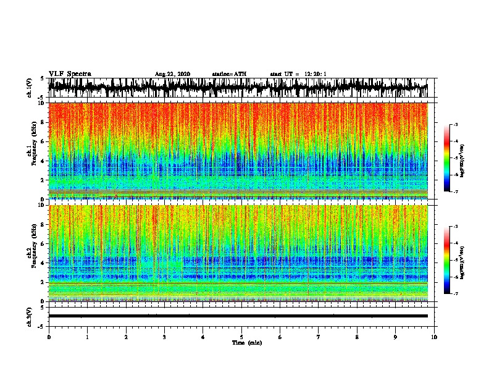Click the "-7" value on ch.2 color bar
Screen dimensions: 489x378
pos(456,293)
